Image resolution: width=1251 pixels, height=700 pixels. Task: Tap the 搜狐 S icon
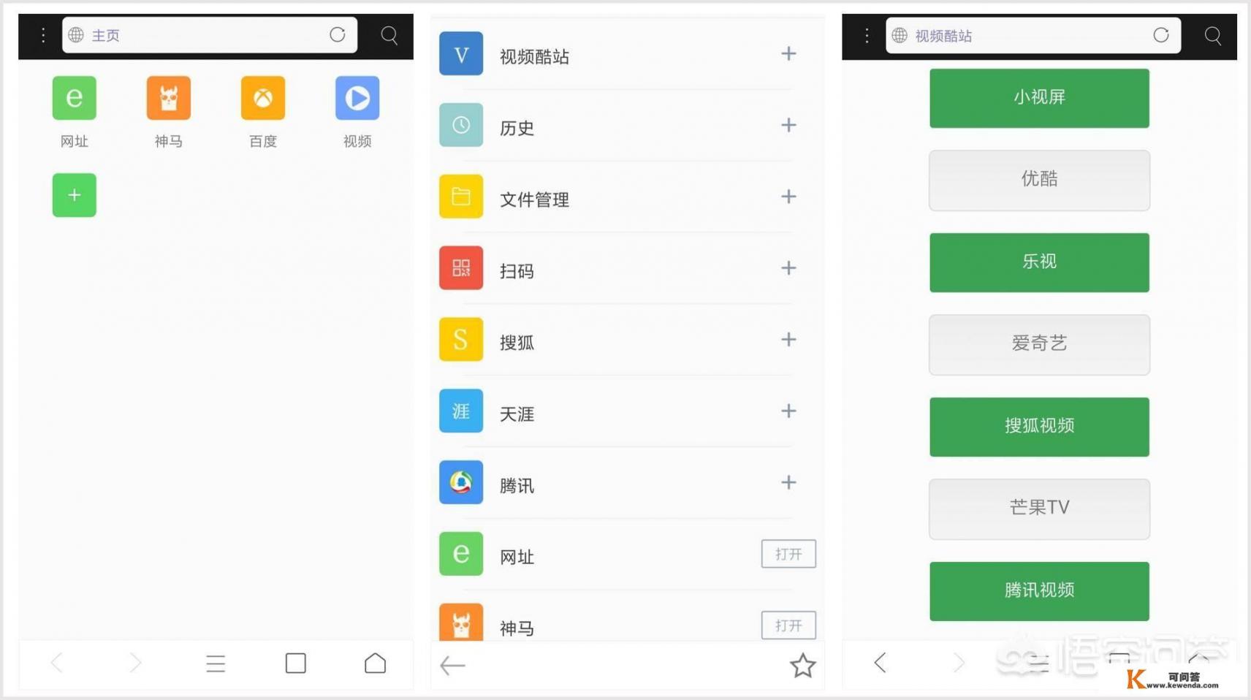coord(461,340)
